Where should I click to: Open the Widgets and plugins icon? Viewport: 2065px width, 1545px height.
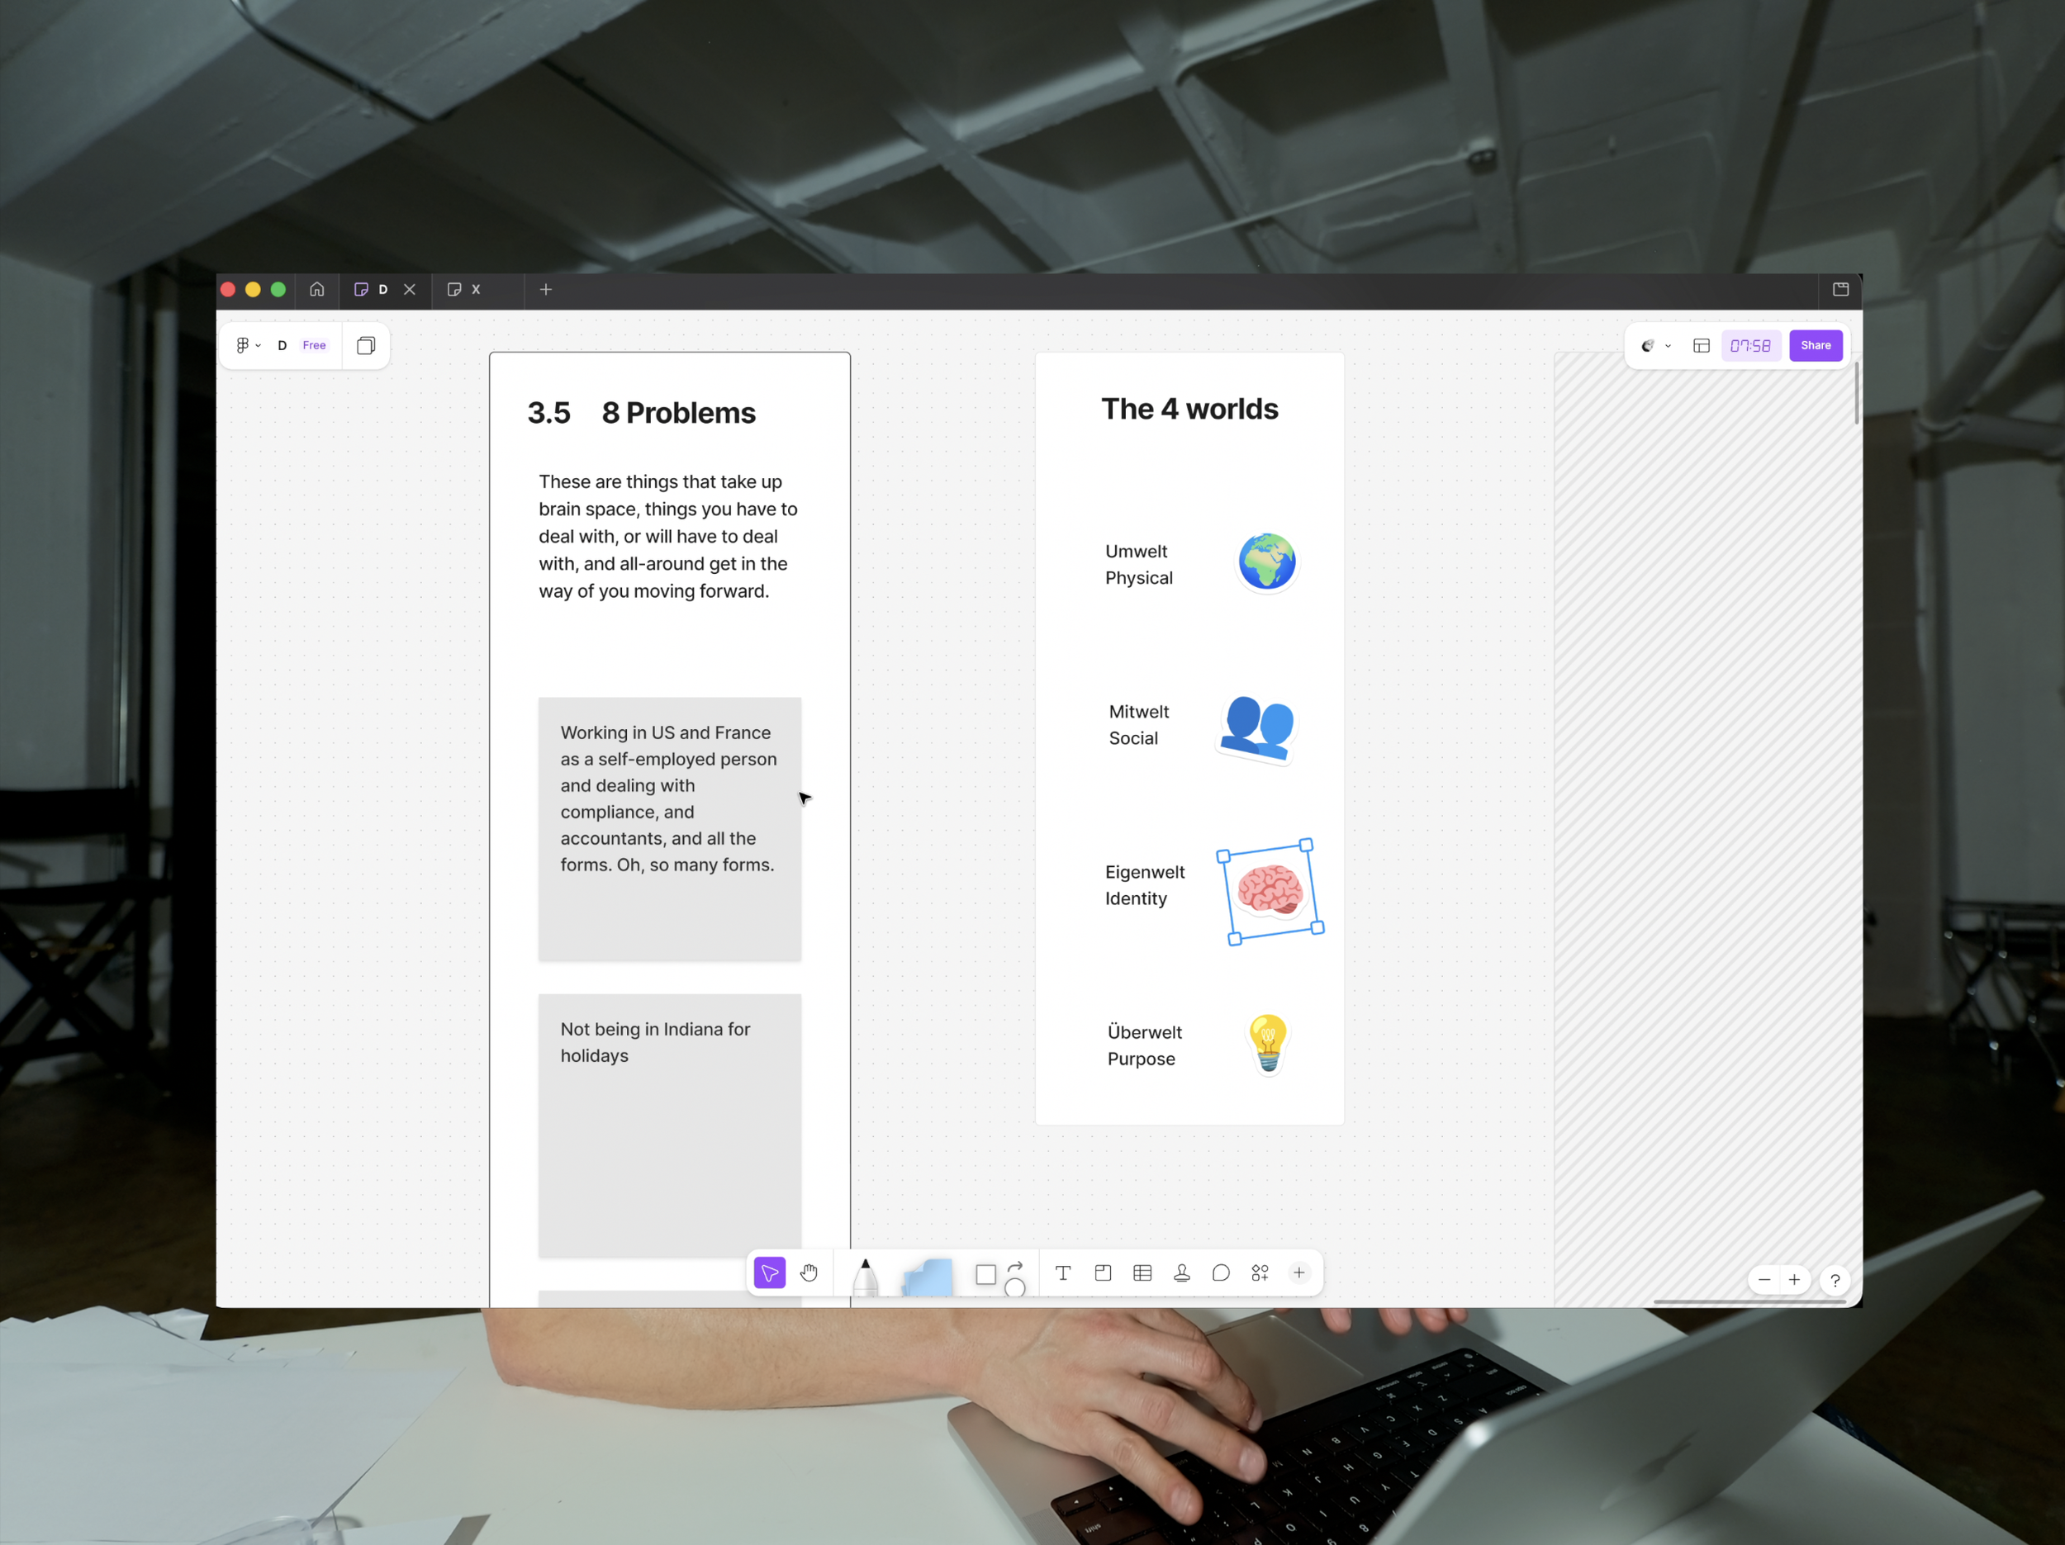1260,1272
